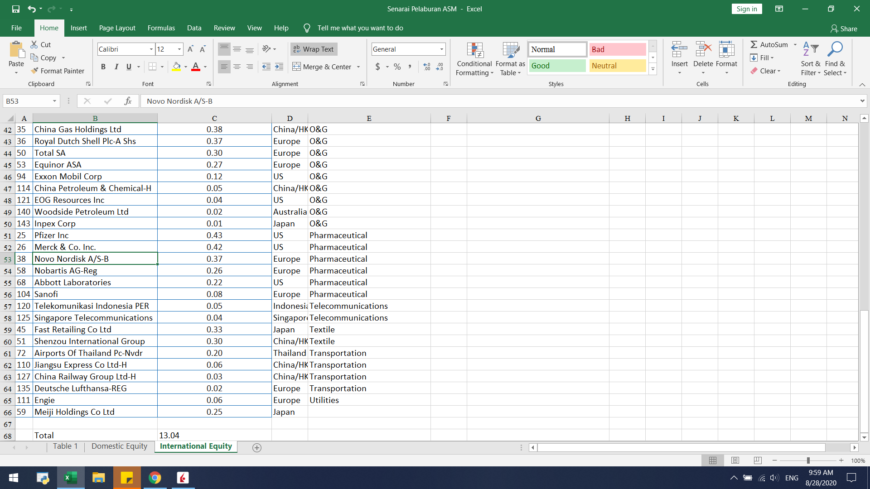Switch to Page Layout view
Screen dimensions: 870x489
pos(735,460)
